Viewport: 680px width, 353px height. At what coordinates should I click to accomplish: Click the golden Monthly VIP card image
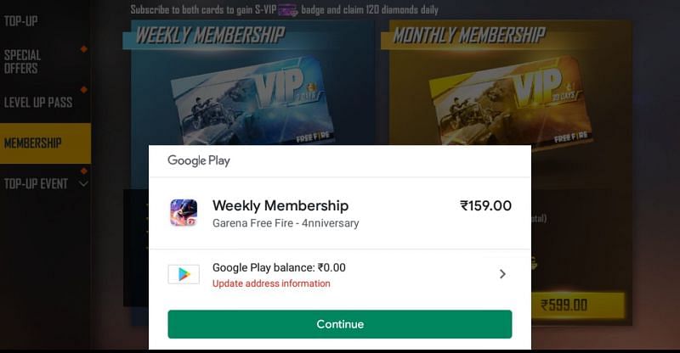tap(510, 103)
